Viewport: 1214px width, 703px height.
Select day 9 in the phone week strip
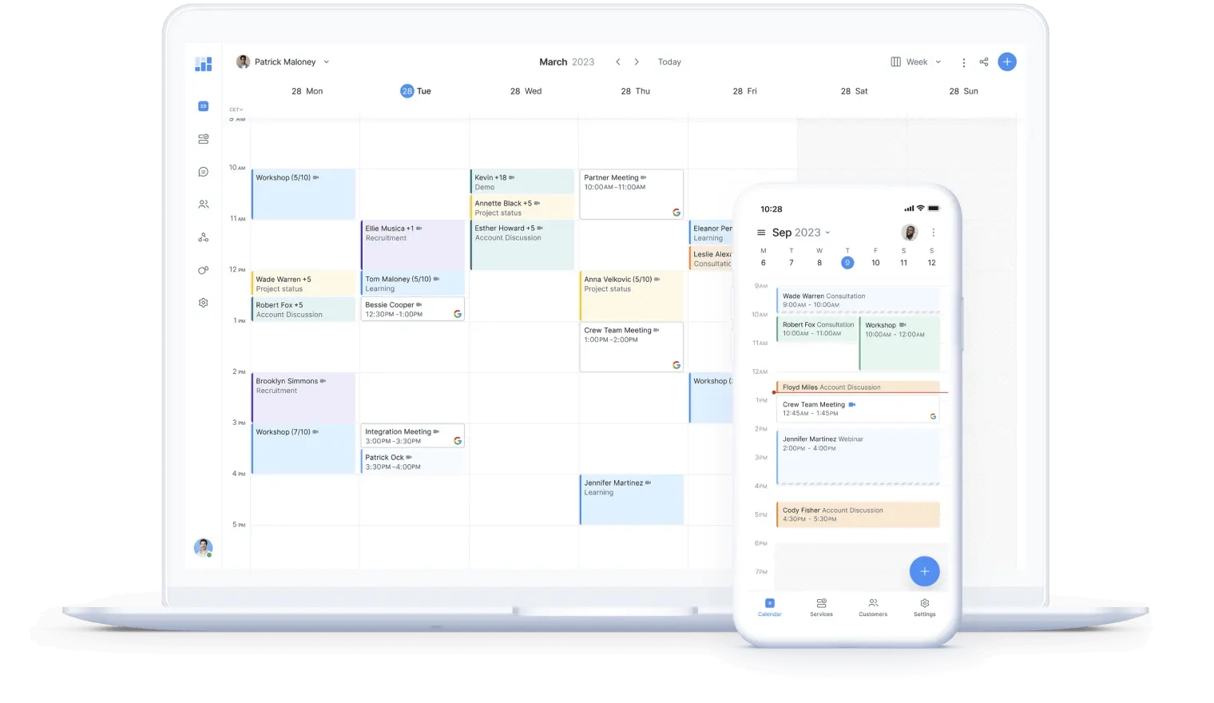pos(847,263)
